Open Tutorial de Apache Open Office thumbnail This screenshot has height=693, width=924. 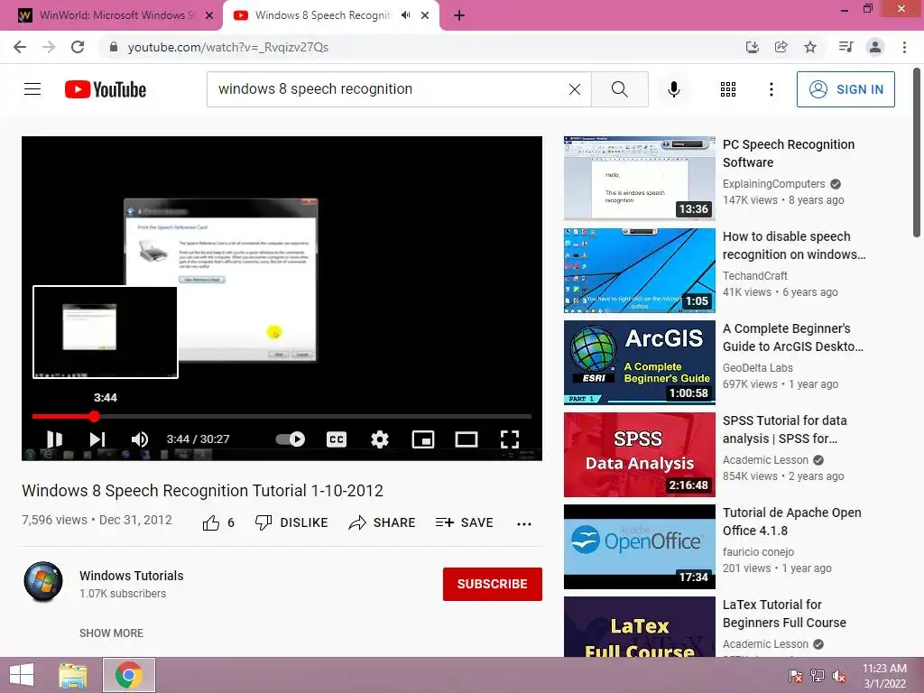pos(640,547)
